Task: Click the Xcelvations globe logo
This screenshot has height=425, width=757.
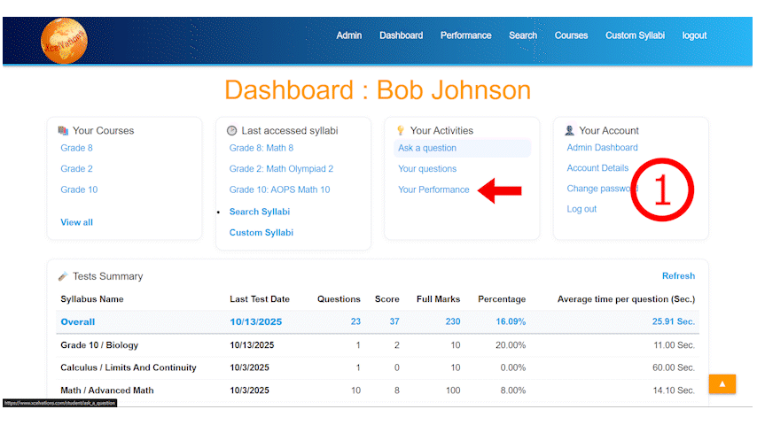Action: (64, 41)
